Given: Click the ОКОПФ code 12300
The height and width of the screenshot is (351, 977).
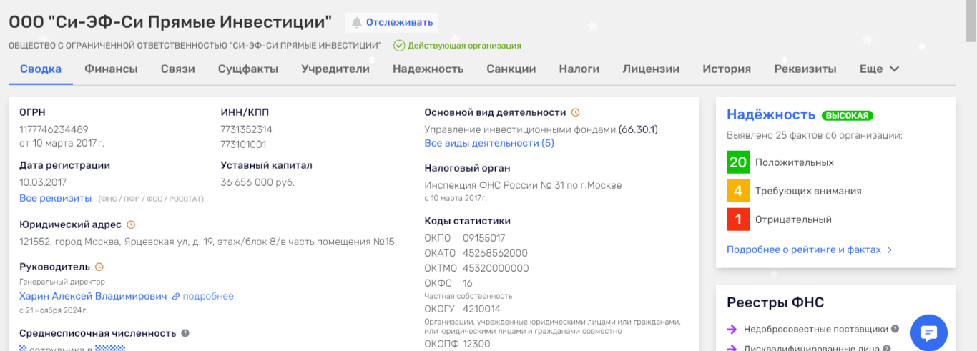Looking at the screenshot, I should (476, 344).
